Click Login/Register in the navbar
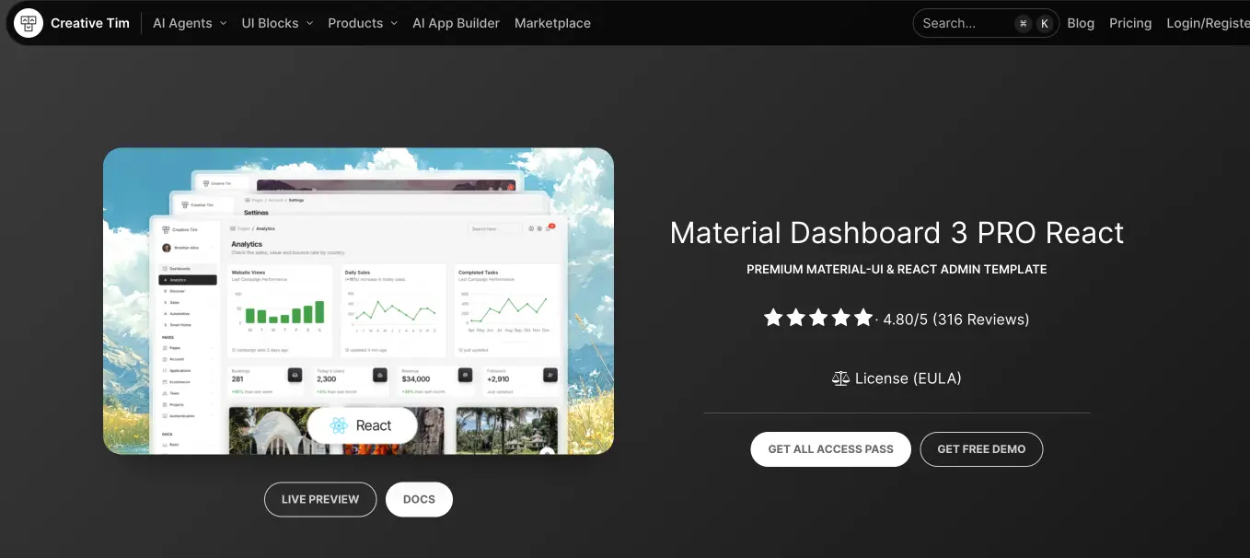 1208,23
